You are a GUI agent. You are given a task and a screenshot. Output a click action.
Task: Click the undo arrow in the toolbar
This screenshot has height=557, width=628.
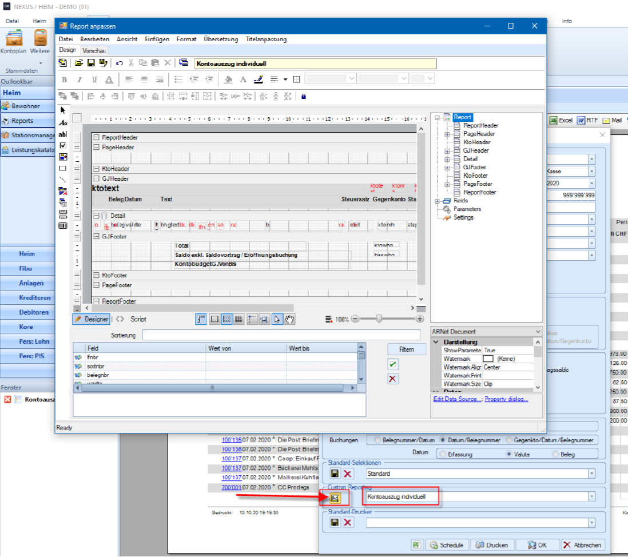120,63
